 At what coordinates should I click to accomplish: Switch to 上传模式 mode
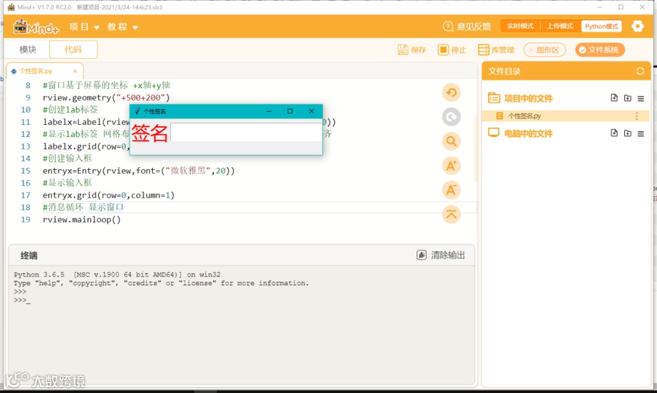[x=560, y=26]
